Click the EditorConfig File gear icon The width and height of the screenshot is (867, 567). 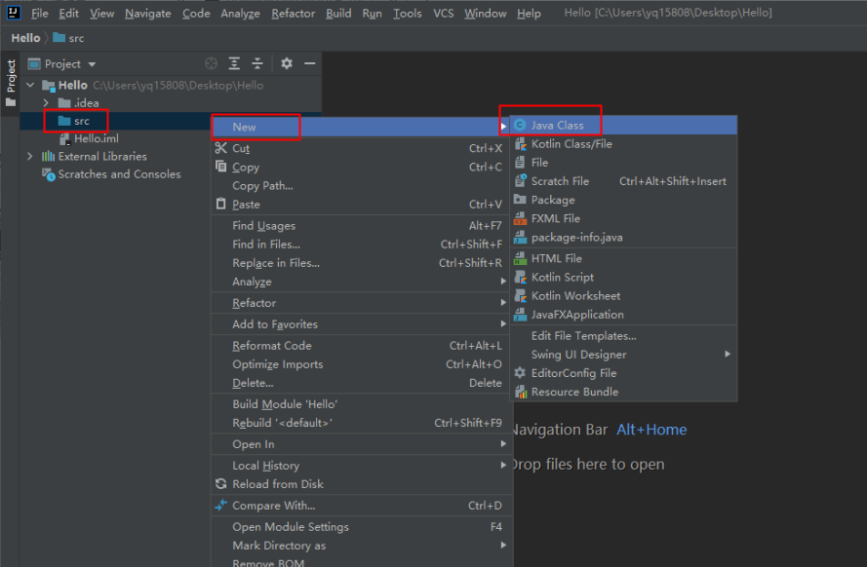pos(520,373)
